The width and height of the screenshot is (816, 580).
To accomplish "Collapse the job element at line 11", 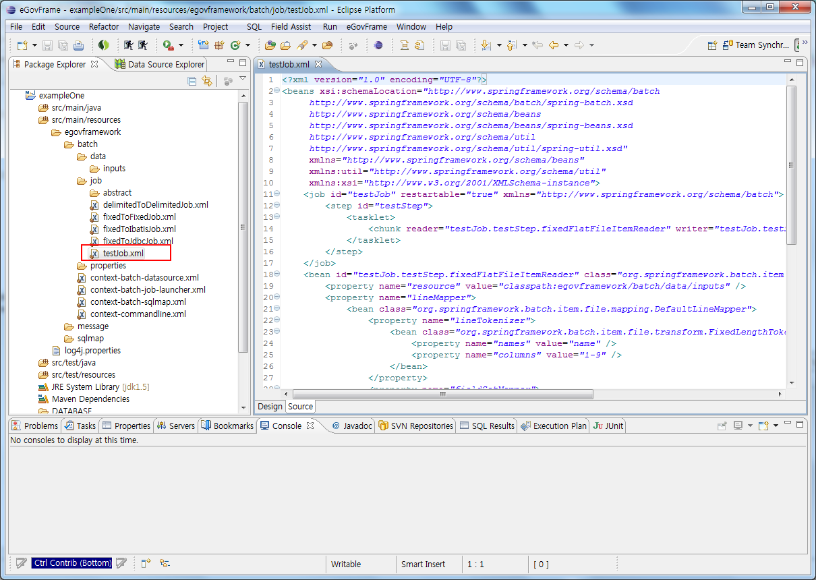I will (276, 194).
